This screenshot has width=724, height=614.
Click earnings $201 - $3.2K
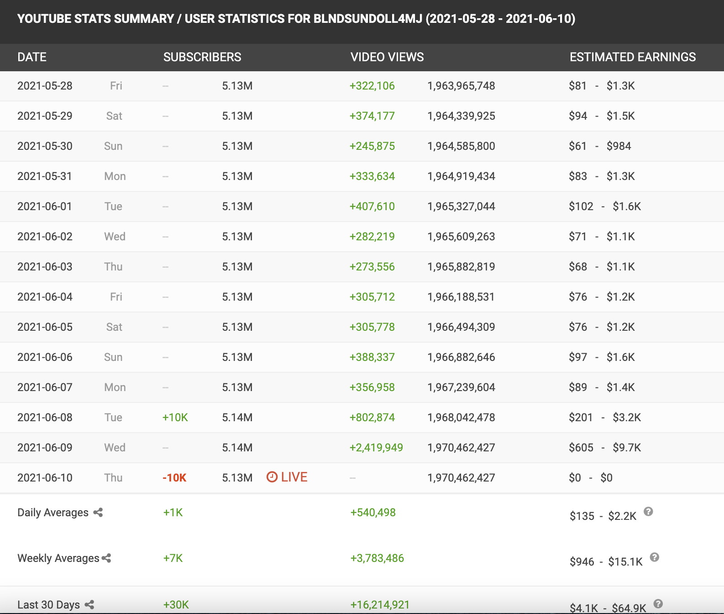(x=605, y=418)
